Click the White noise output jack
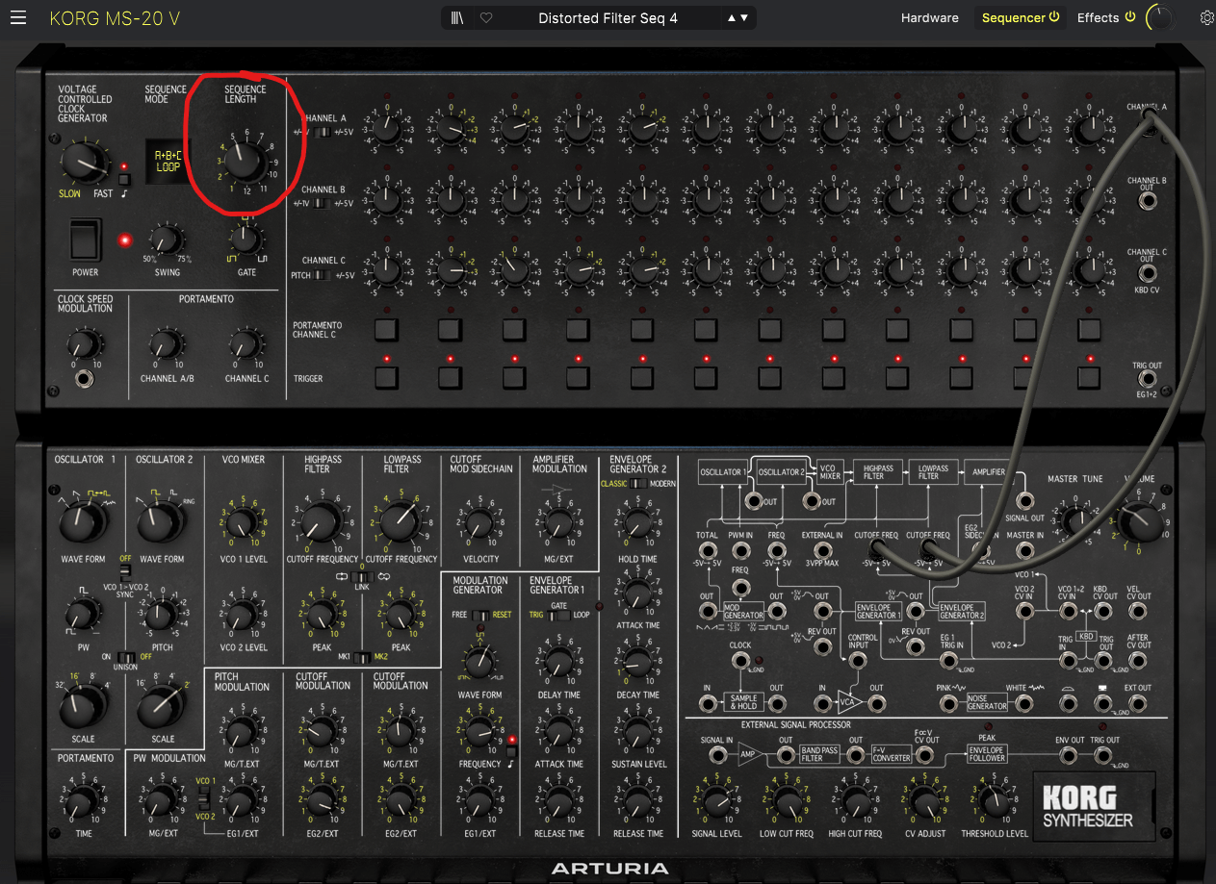 (1025, 703)
